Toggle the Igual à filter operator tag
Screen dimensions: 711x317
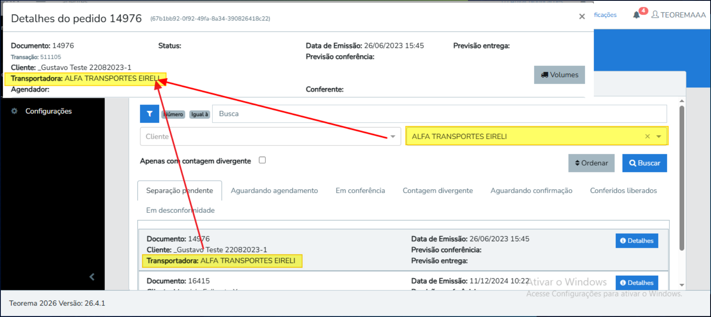[199, 114]
